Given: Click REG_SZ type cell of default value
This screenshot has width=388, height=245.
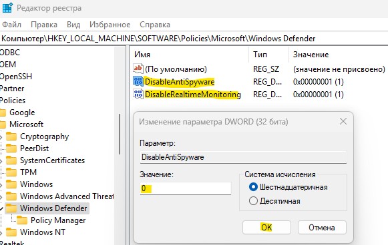Looking at the screenshot, I should [266, 69].
